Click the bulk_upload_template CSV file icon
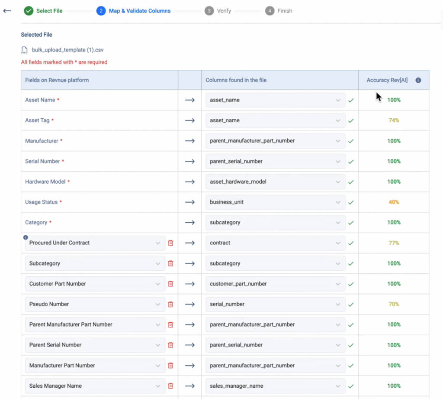Image resolution: width=443 pixels, height=399 pixels. click(x=24, y=50)
